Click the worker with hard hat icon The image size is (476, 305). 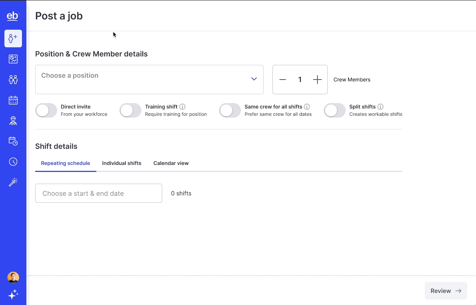click(13, 121)
